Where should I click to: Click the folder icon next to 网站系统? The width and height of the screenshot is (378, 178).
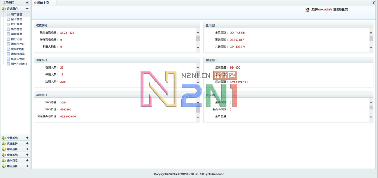click(x=4, y=149)
